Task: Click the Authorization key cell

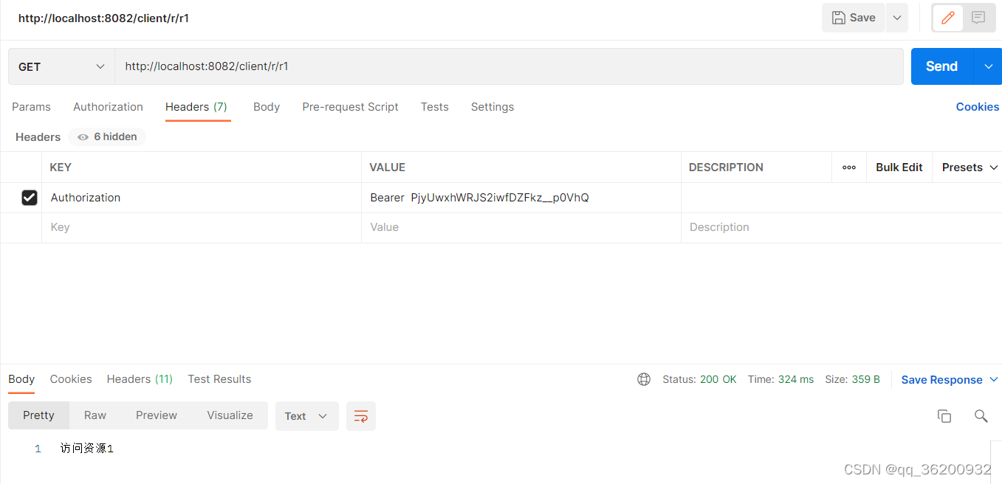Action: pos(202,198)
